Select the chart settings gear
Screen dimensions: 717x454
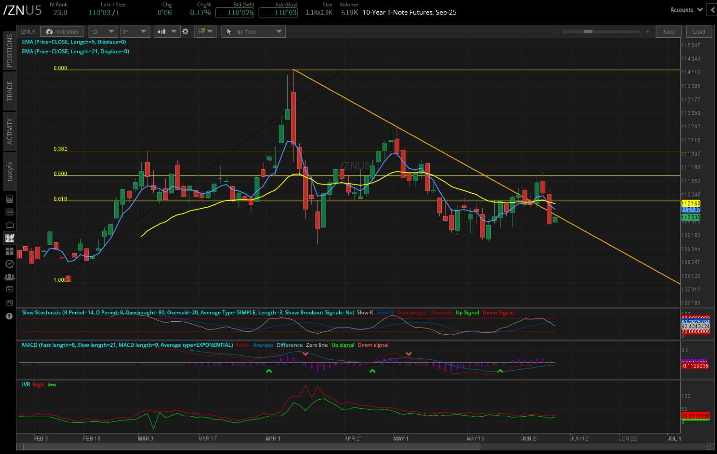click(186, 31)
